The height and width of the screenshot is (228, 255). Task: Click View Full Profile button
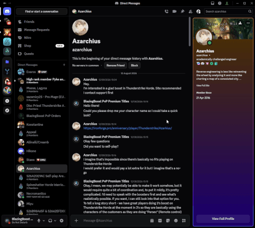[x=223, y=219]
